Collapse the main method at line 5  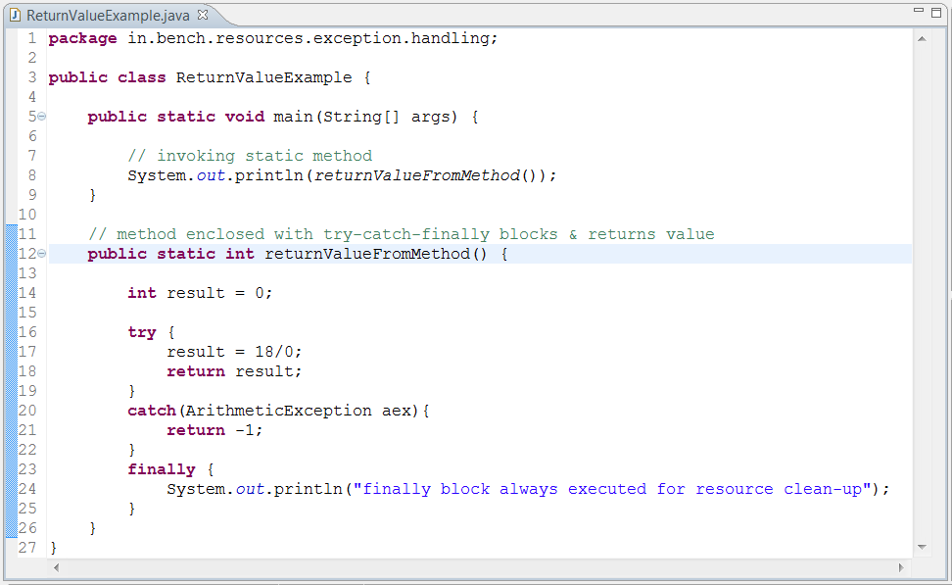click(x=41, y=116)
